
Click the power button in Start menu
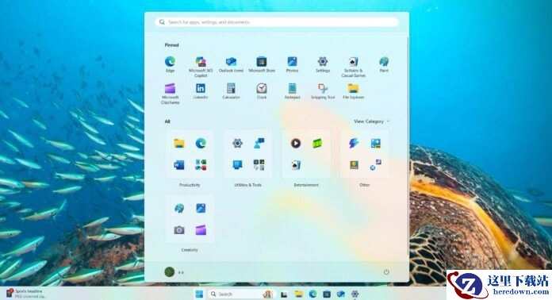386,272
